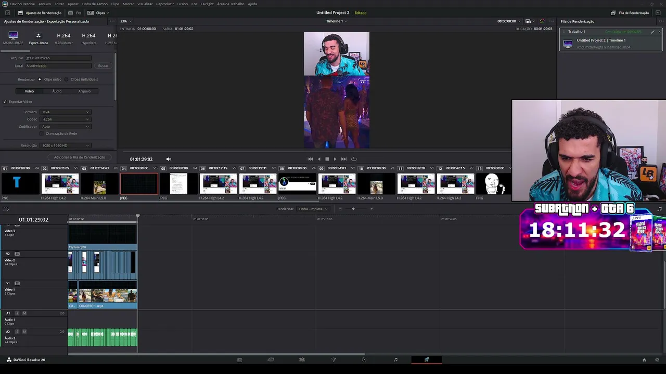Choose the H.264 Master render preset

[63, 38]
